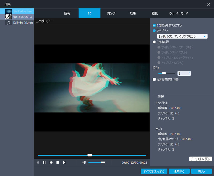Mute the preview audio speaker icon
Image resolution: width=214 pixels, height=176 pixels.
[x=85, y=162]
